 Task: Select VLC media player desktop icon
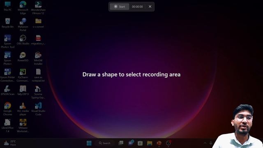23,109
